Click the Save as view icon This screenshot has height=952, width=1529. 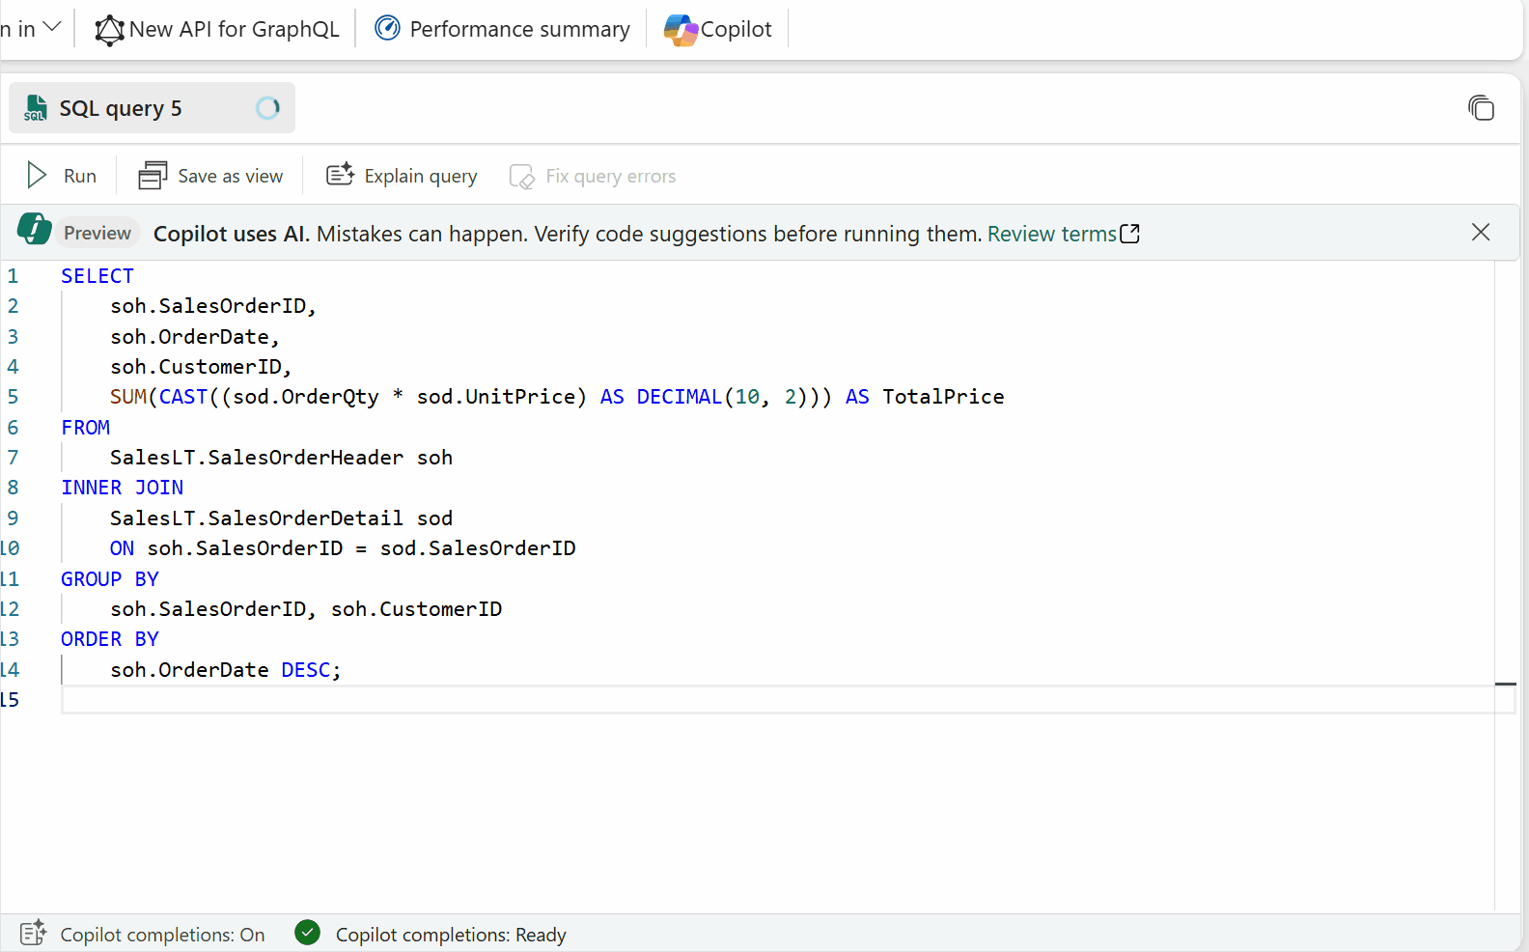(x=153, y=176)
